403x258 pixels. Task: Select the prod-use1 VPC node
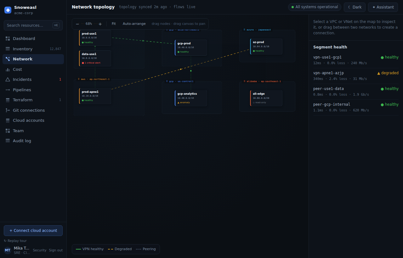pyautogui.click(x=95, y=38)
